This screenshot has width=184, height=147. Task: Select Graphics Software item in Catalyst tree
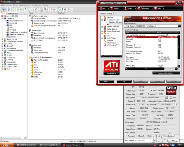tap(116, 22)
